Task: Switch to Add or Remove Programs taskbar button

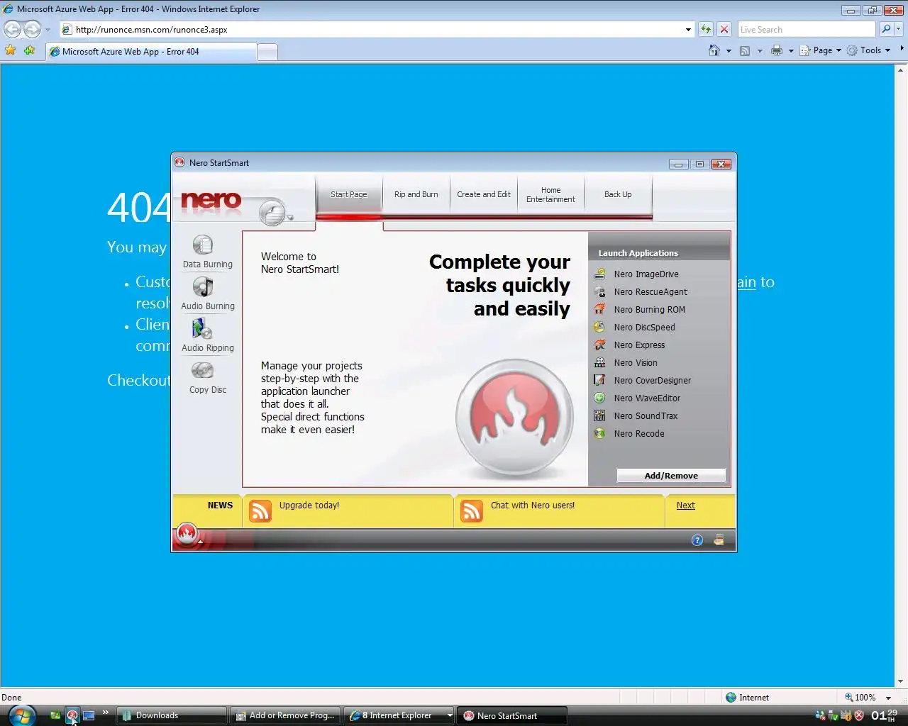Action: point(286,715)
